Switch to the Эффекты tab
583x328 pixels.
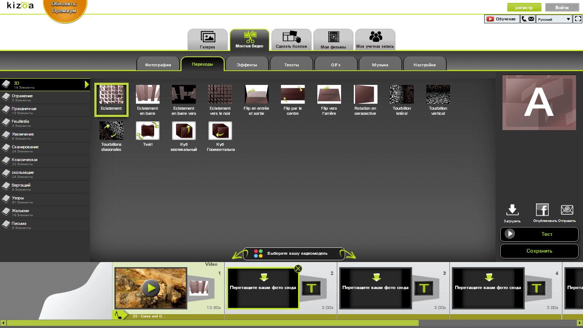coord(247,64)
